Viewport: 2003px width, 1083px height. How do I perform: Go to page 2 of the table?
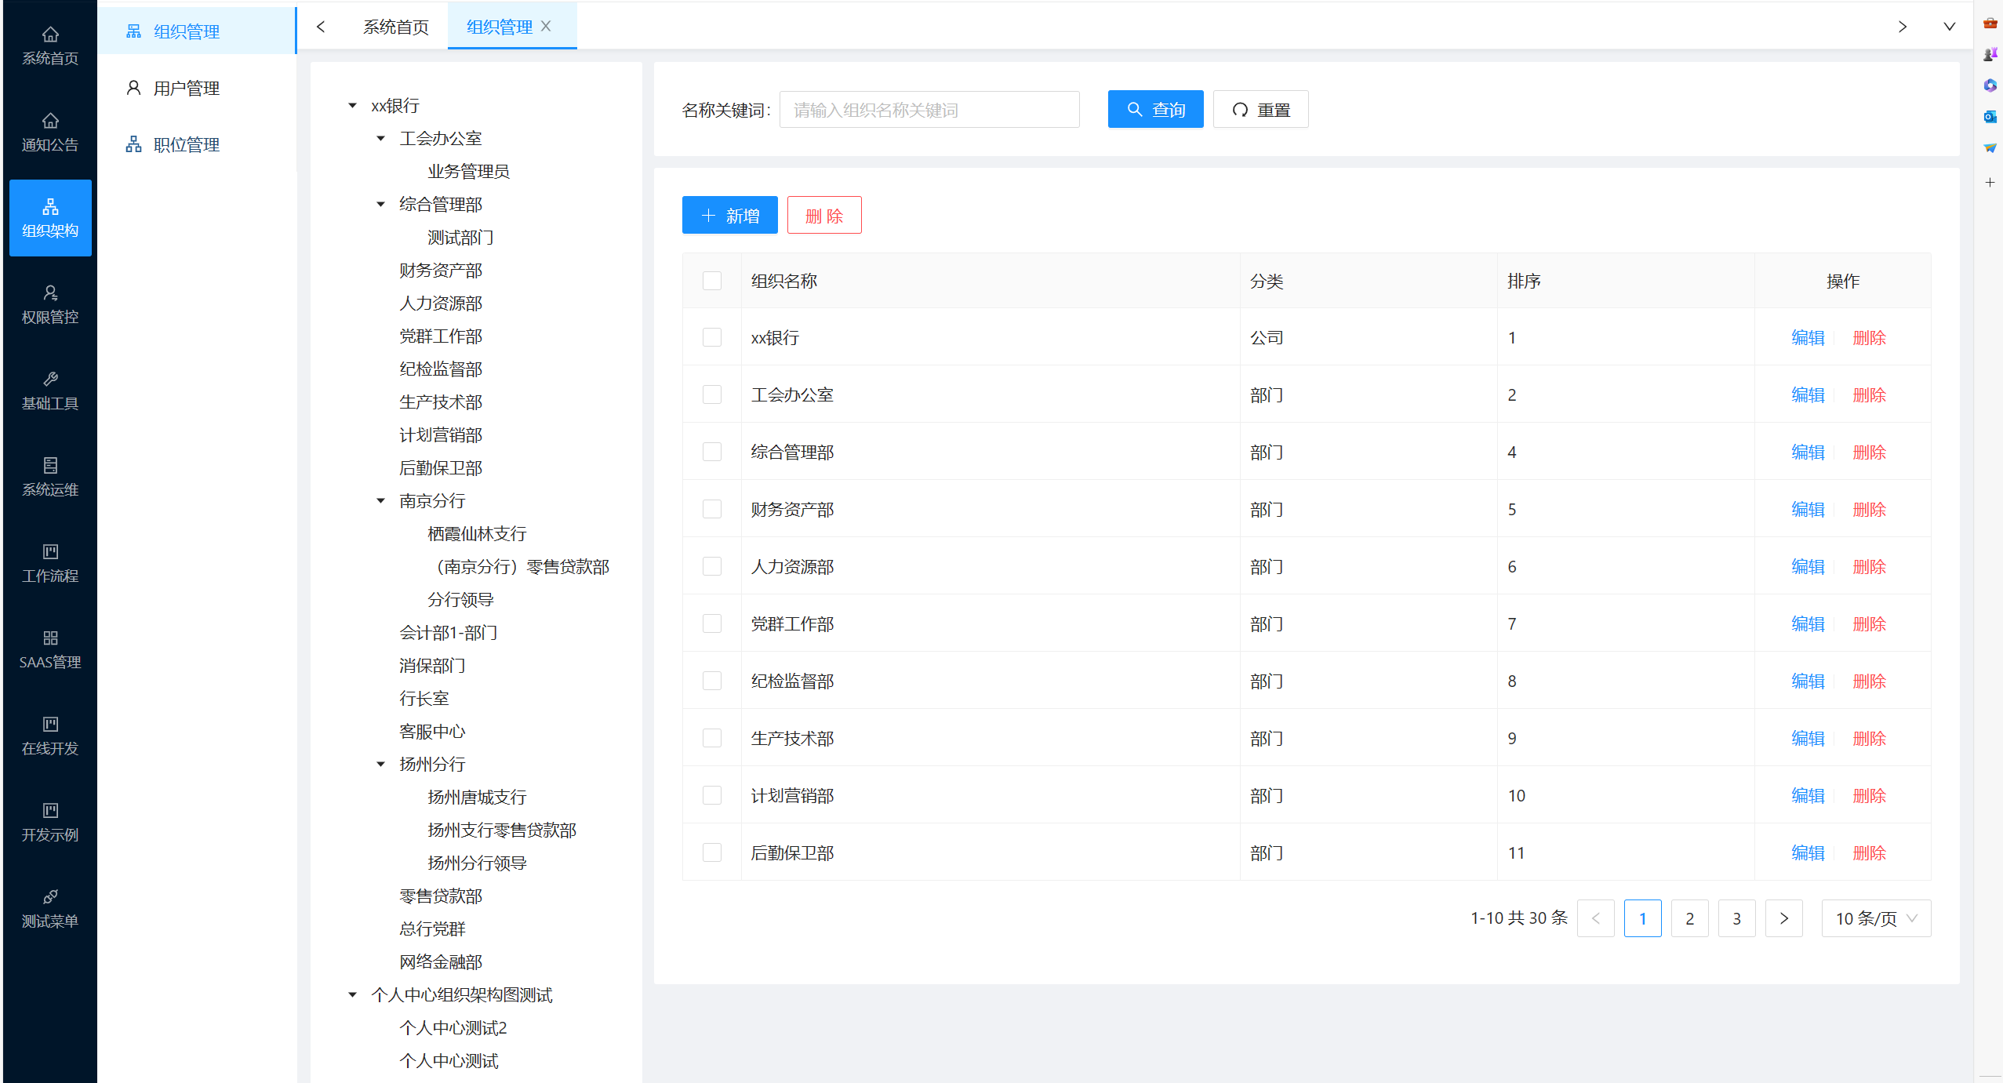[1690, 918]
